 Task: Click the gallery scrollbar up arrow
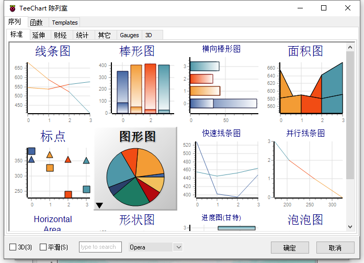(x=350, y=48)
